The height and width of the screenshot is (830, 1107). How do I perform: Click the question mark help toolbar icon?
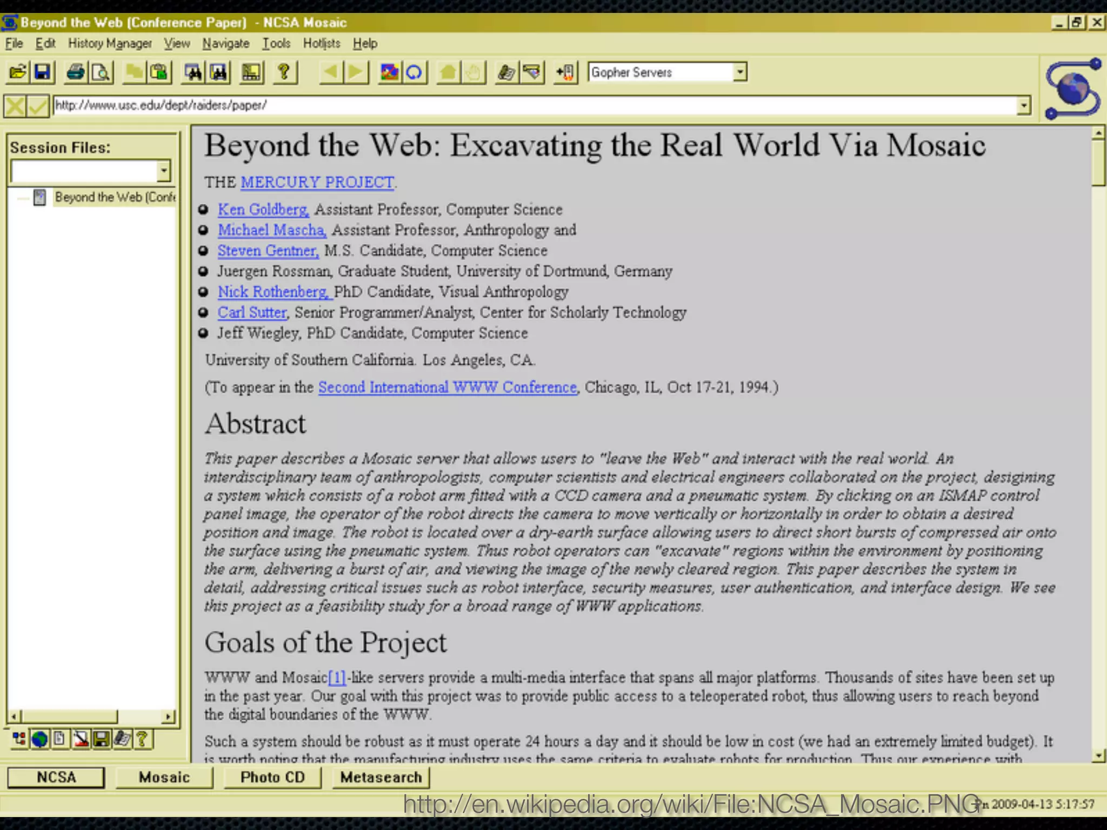284,72
